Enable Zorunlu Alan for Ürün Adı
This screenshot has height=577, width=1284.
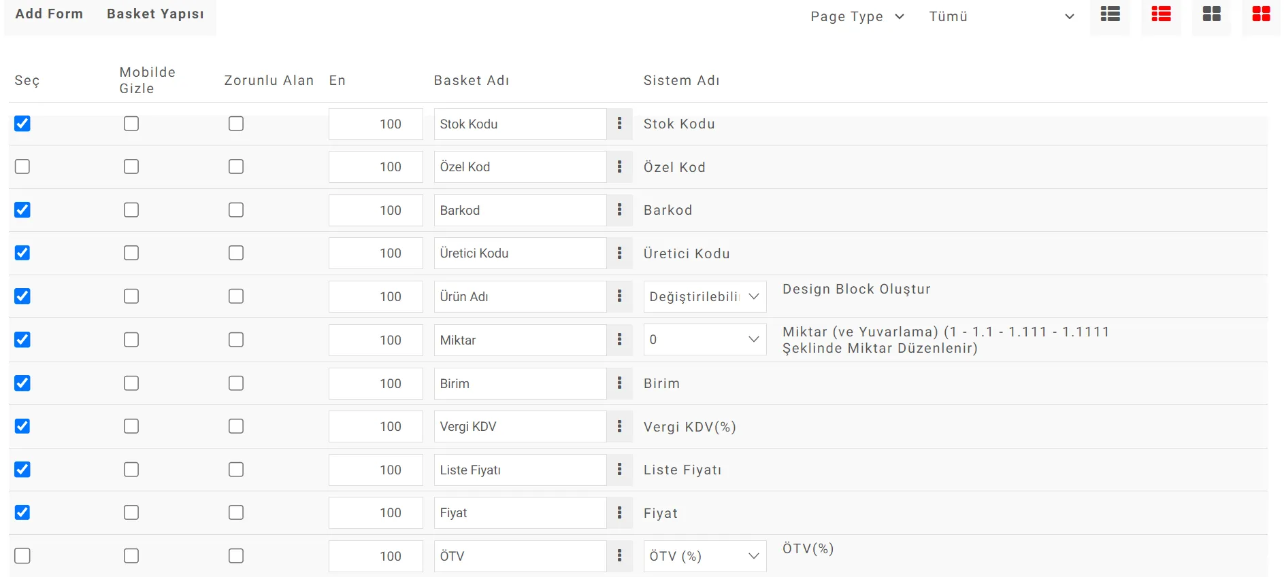tap(236, 296)
